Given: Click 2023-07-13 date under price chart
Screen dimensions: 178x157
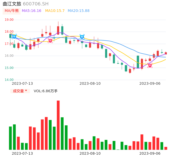Looking at the screenshot, I should tap(22, 83).
